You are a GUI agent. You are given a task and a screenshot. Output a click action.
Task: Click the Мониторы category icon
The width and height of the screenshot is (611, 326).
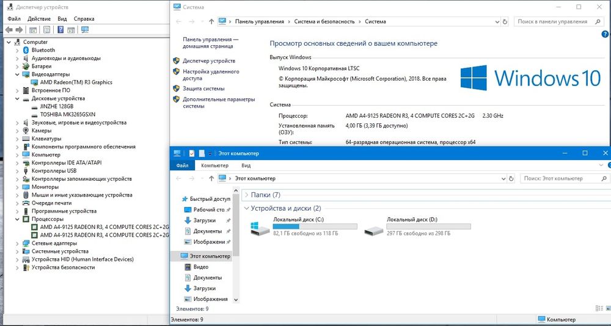26,187
